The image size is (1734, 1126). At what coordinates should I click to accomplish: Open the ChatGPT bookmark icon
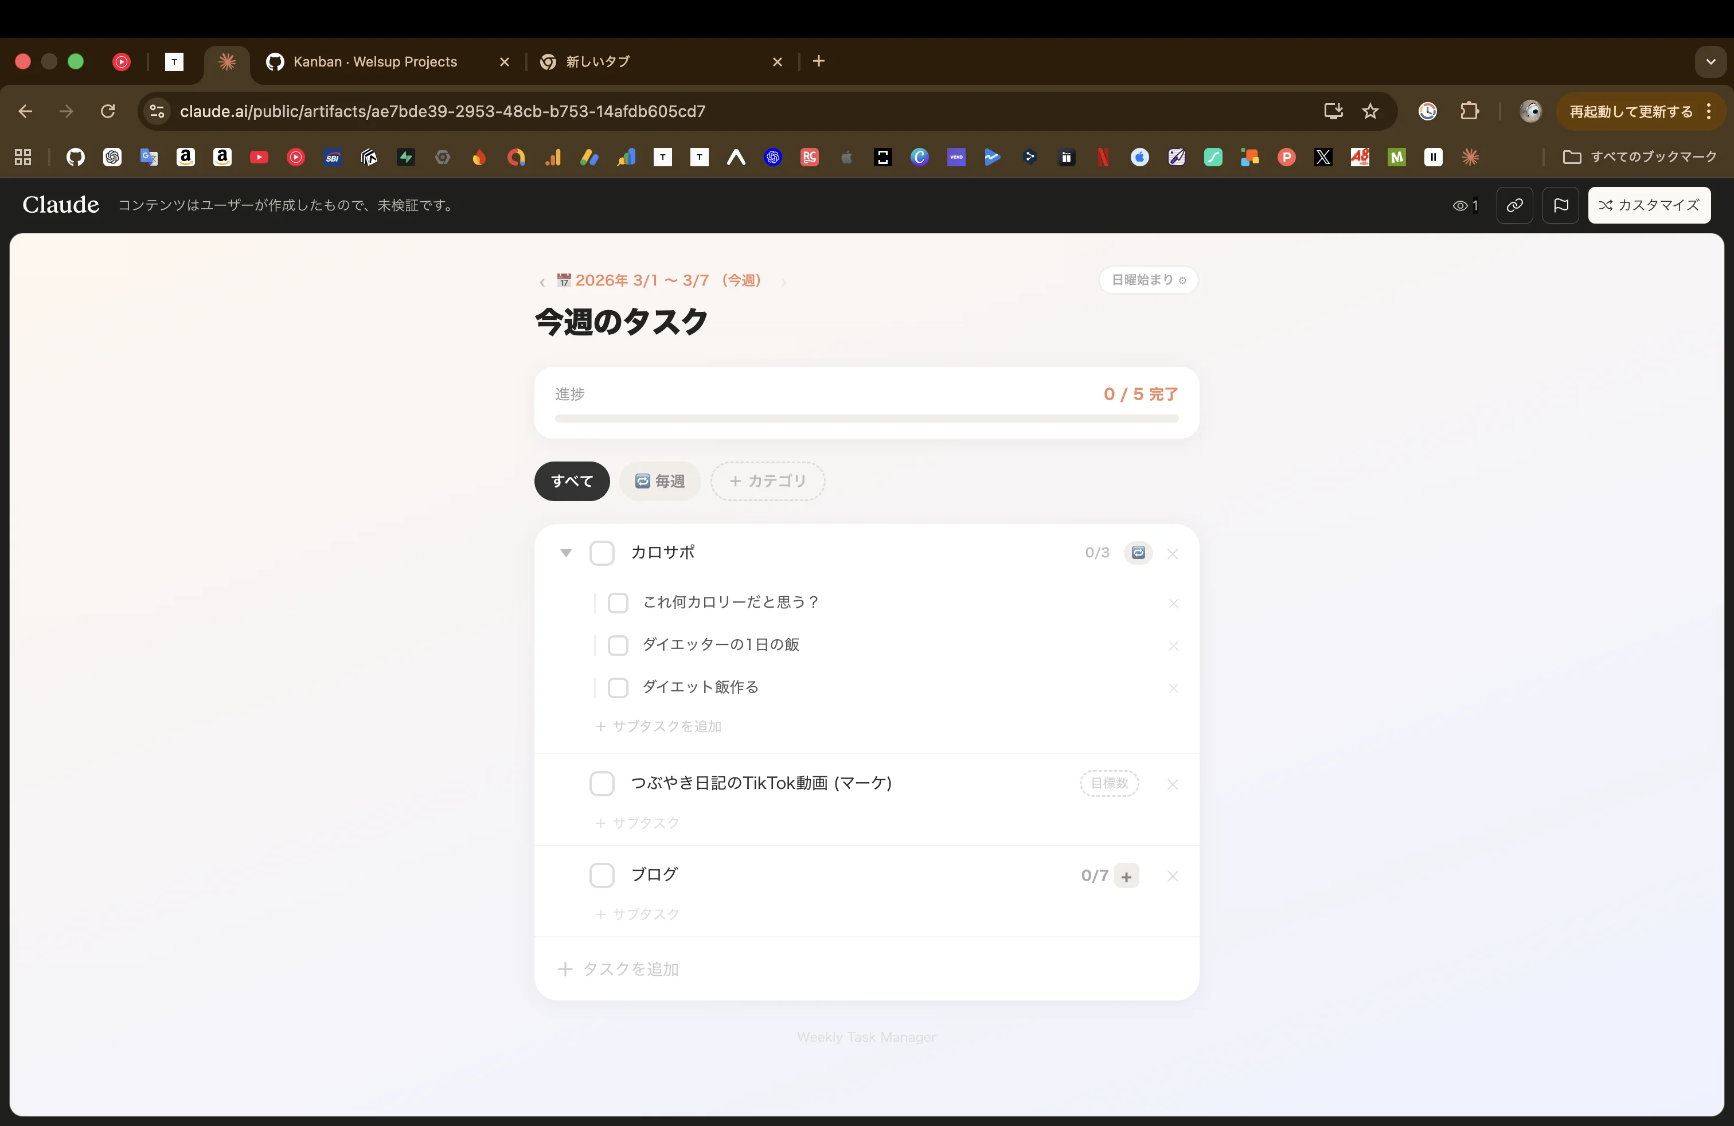[113, 157]
